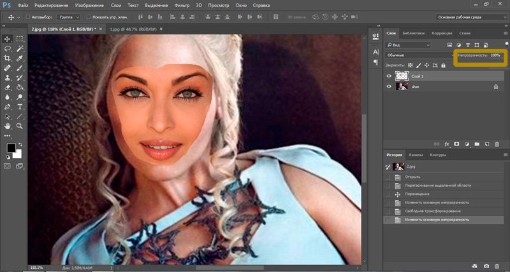Select the Crop tool
510x272 pixels.
8,57
